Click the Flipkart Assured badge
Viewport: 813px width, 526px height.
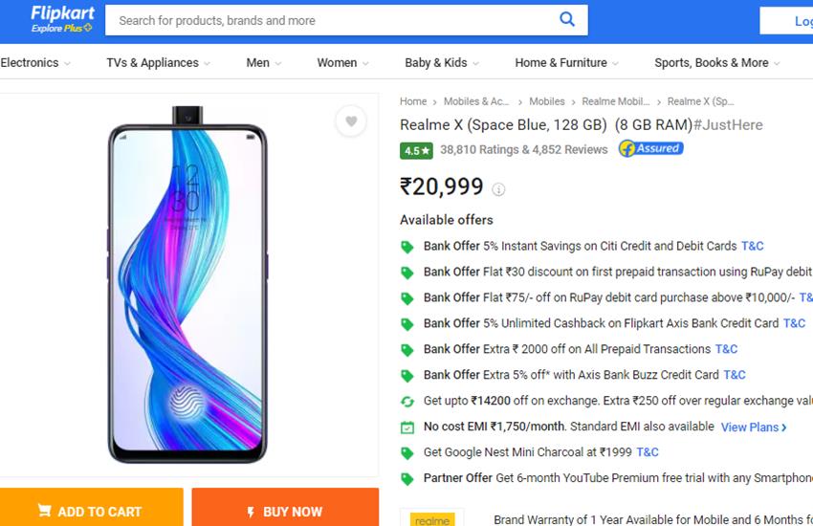(650, 149)
